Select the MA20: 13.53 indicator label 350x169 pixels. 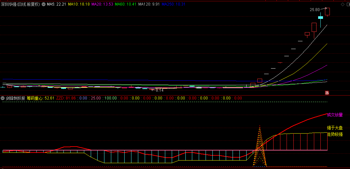pyautogui.click(x=102, y=4)
